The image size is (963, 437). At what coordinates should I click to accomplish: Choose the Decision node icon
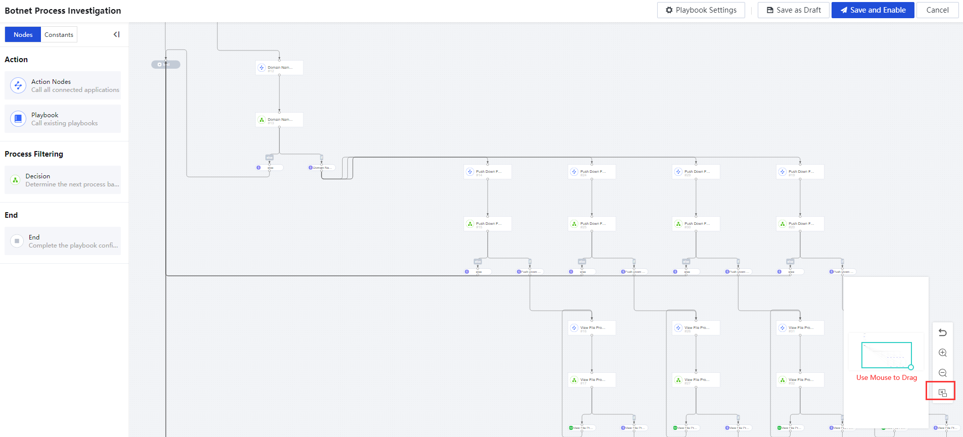tap(16, 180)
